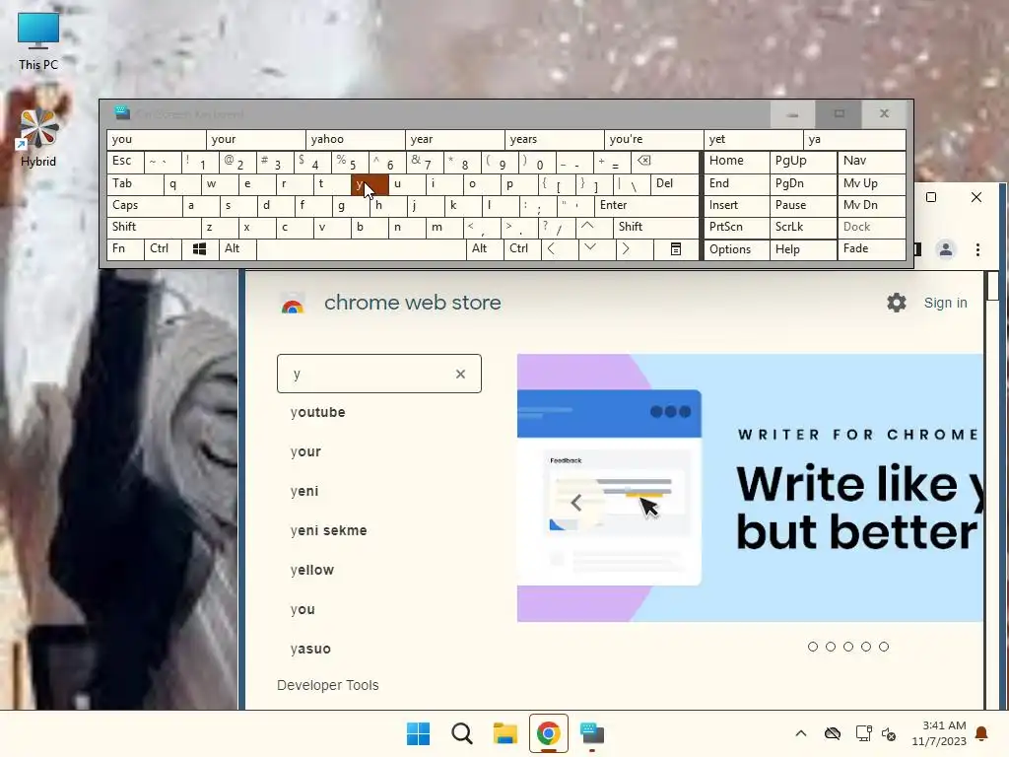1009x757 pixels.
Task: Toggle the right Shift key
Action: [x=655, y=228]
